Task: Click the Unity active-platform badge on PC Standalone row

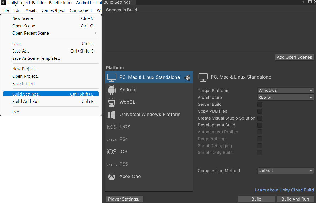Action: tap(188, 77)
